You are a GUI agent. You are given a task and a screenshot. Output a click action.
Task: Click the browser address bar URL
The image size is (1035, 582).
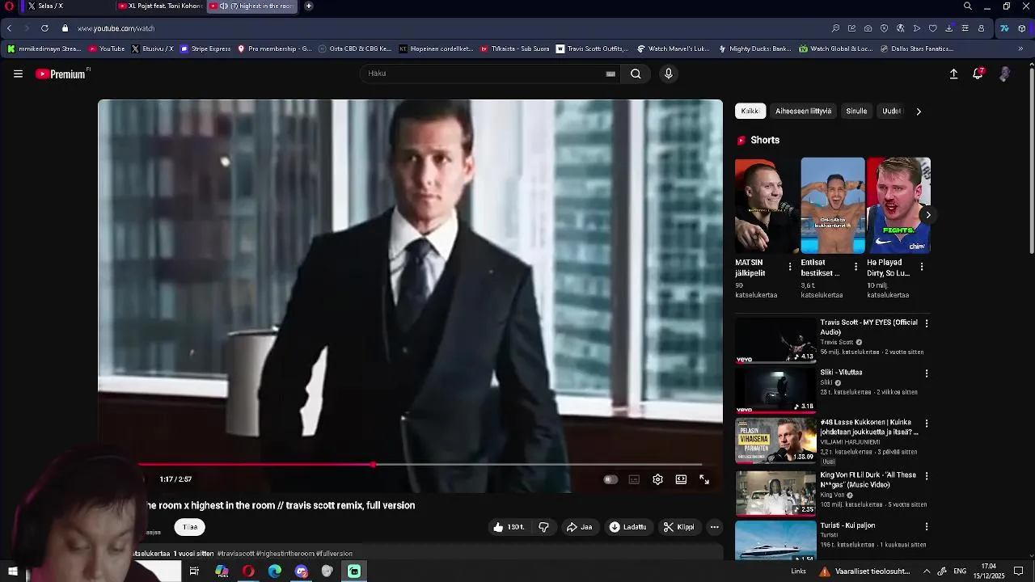pos(116,28)
